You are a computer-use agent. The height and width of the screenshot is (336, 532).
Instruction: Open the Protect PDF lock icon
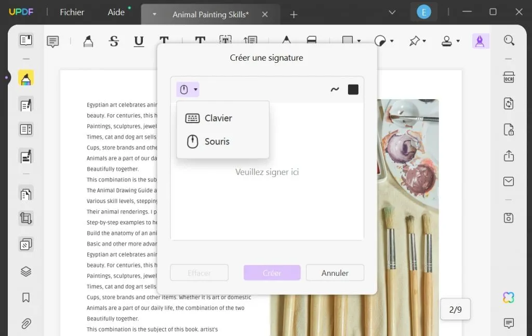point(509,129)
